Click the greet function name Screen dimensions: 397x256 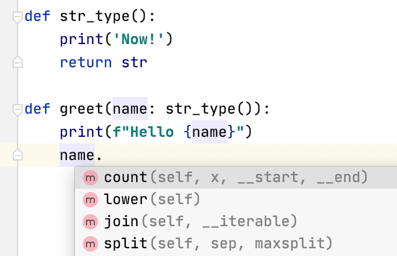click(x=83, y=109)
